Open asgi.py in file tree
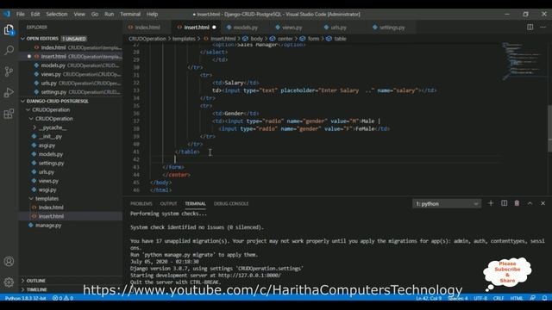The height and width of the screenshot is (310, 552). tap(47, 146)
